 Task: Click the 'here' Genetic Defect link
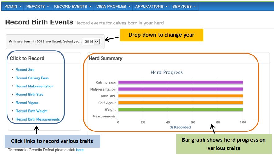click(x=80, y=150)
